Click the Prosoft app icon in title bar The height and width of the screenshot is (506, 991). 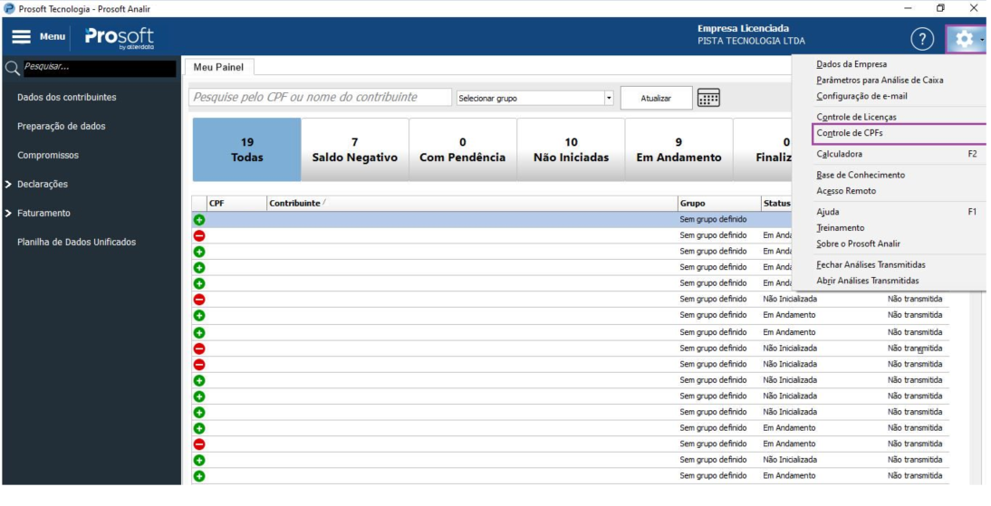(9, 9)
